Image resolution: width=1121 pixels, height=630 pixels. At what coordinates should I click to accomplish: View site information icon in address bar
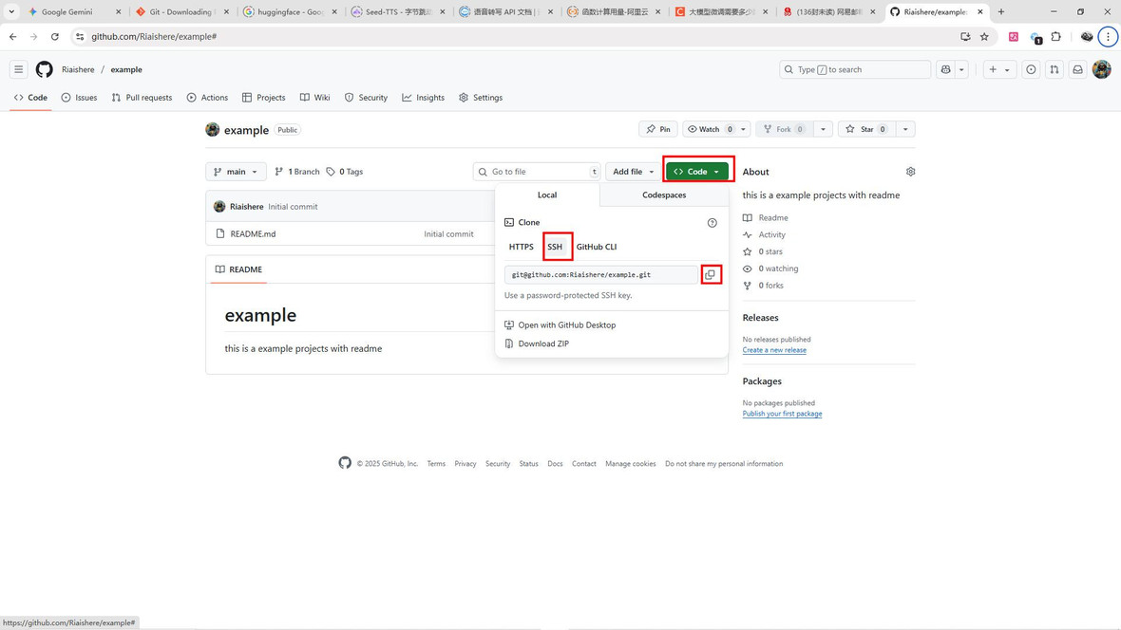point(80,36)
